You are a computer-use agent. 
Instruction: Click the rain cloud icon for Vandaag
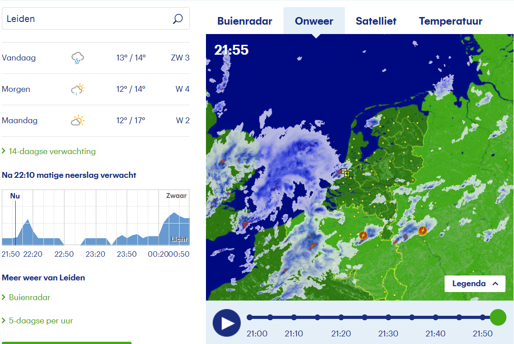pos(78,58)
